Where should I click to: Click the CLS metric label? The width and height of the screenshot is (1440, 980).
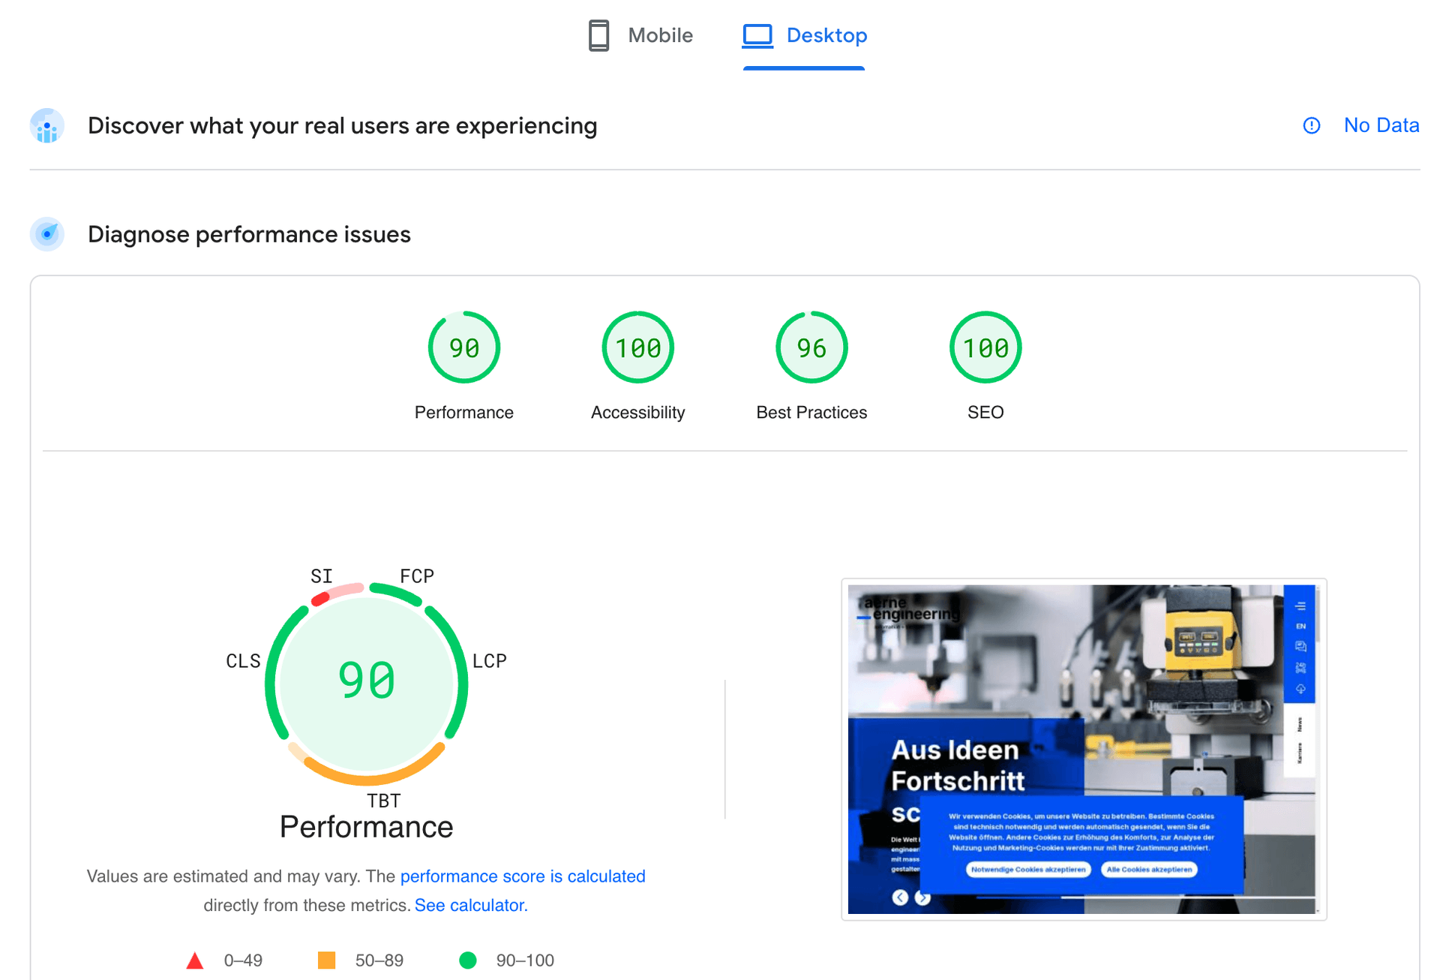point(243,661)
